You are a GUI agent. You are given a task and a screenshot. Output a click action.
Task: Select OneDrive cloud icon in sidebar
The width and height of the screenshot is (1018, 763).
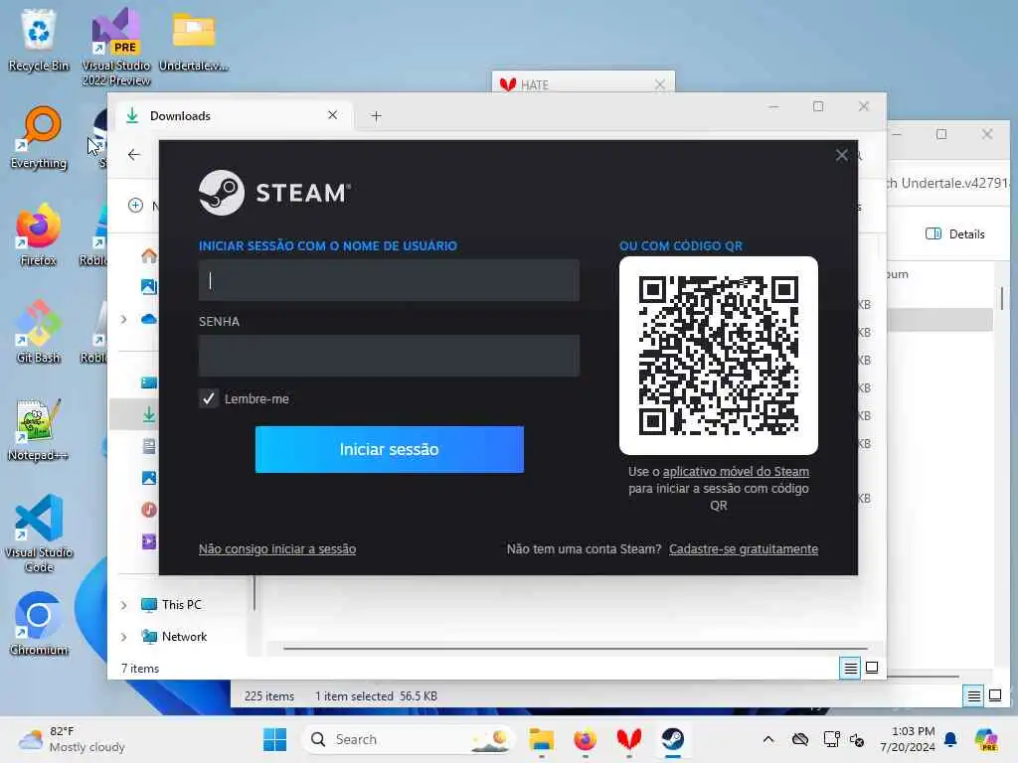click(149, 319)
